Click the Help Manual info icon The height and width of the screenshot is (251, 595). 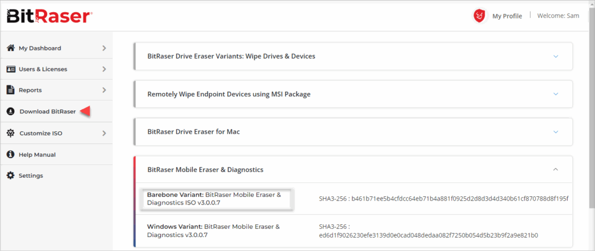click(x=11, y=155)
